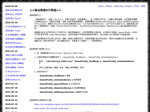Click footnote [1] after 極地戰壕3 heading
Viewport: 150px width, 112px height.
coord(40,15)
